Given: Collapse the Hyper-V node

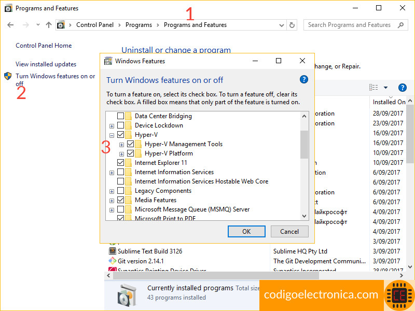Looking at the screenshot, I should tap(112, 135).
